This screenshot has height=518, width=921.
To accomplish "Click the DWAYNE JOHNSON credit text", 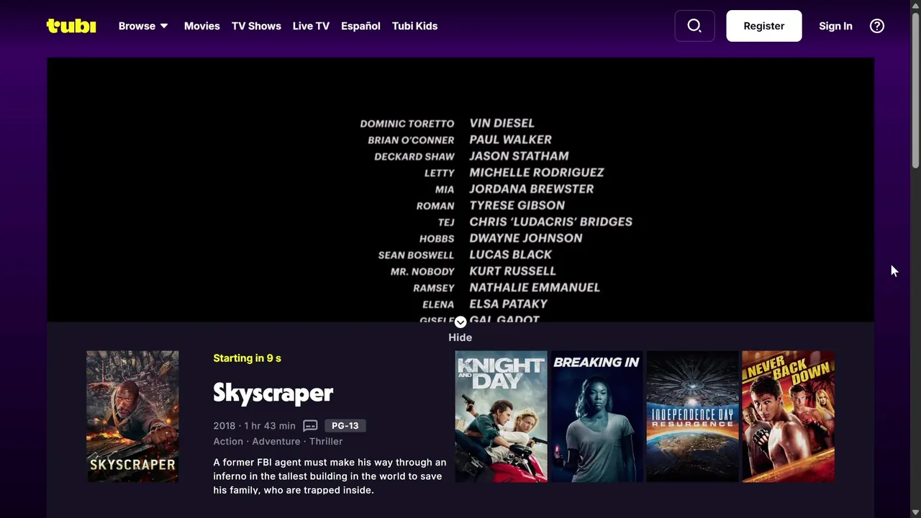I will point(526,238).
